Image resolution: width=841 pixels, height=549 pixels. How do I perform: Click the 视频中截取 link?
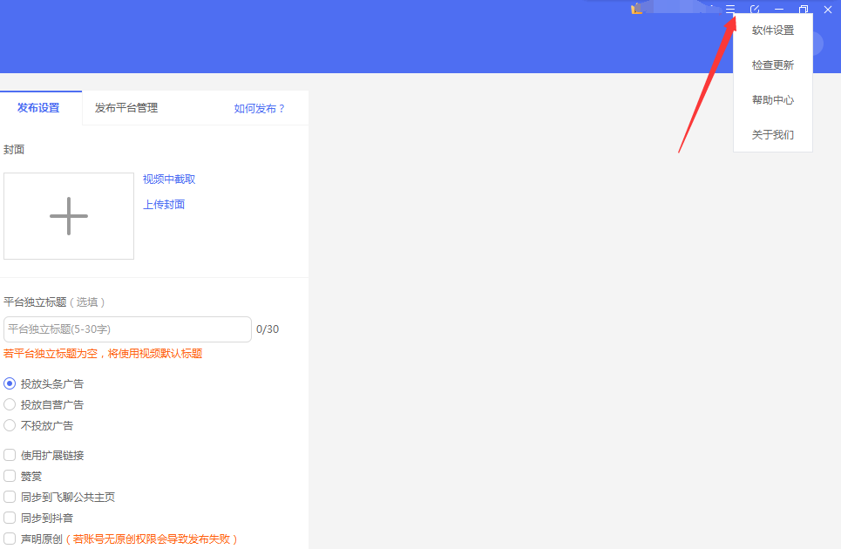[169, 179]
